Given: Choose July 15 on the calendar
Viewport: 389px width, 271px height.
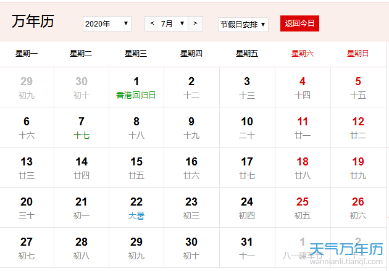Looking at the screenshot, I should coord(136,167).
